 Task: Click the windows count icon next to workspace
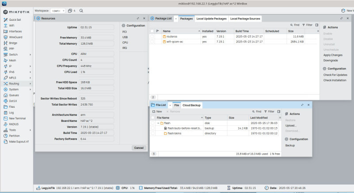pyautogui.click(x=70, y=11)
